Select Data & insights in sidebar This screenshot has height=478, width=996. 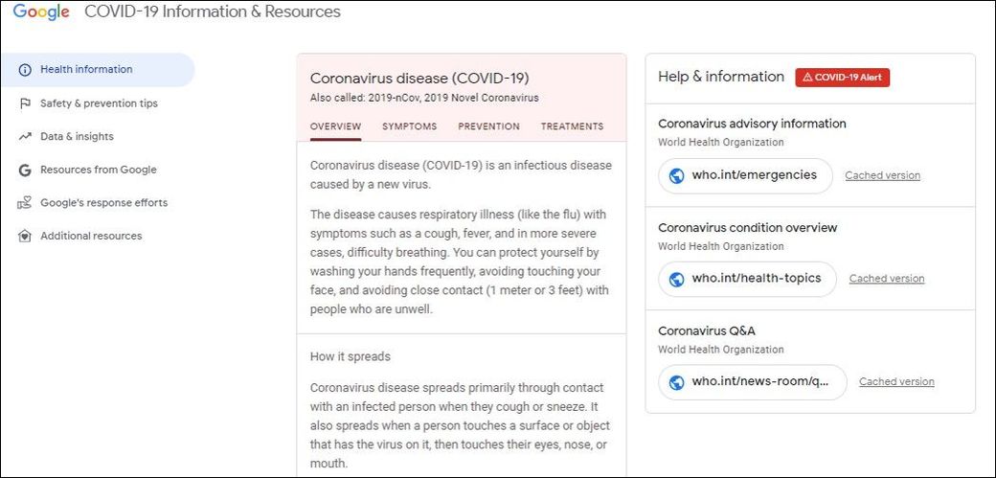pos(77,137)
